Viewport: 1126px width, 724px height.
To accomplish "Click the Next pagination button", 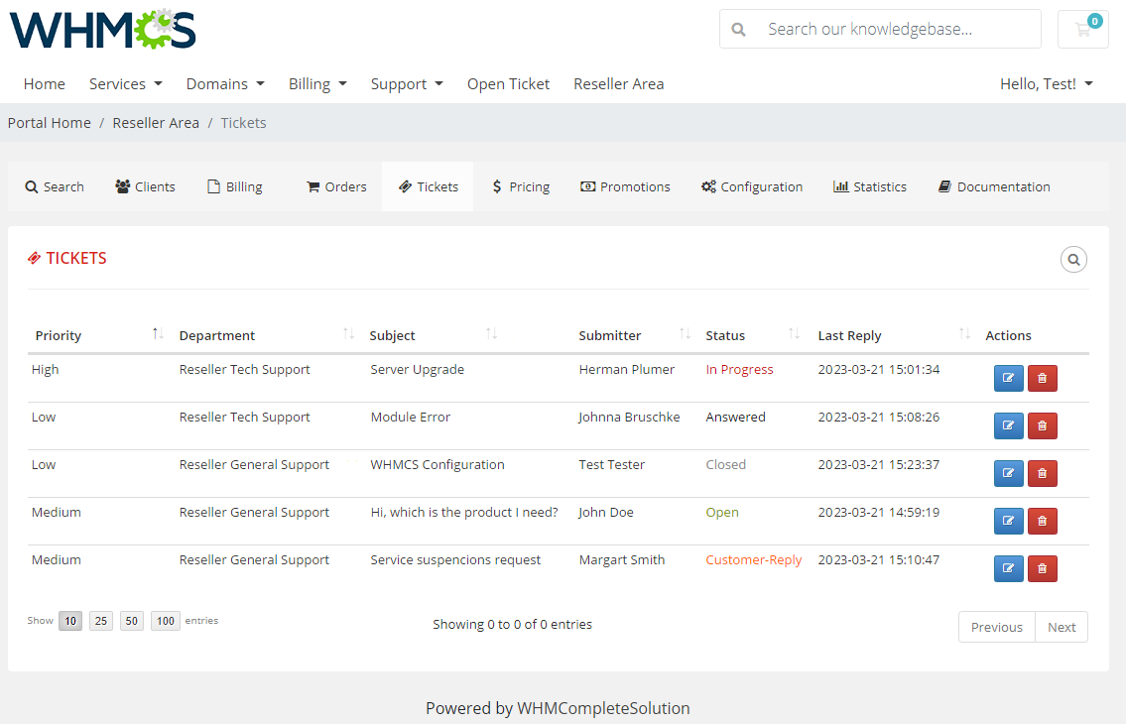I will [1062, 626].
